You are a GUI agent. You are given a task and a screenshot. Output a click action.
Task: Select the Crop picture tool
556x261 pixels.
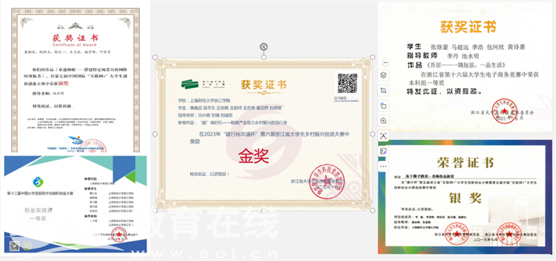point(384,90)
